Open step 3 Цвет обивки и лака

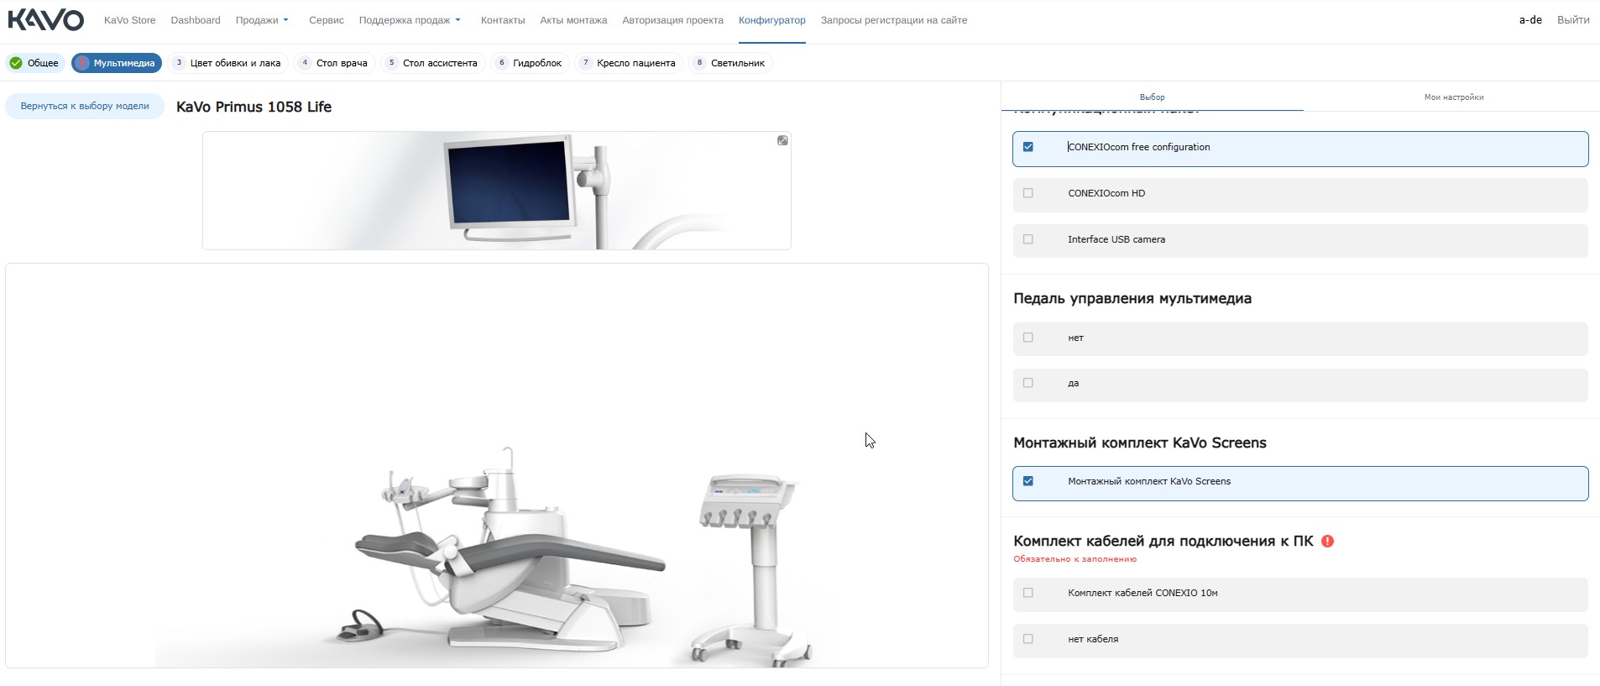pos(228,63)
